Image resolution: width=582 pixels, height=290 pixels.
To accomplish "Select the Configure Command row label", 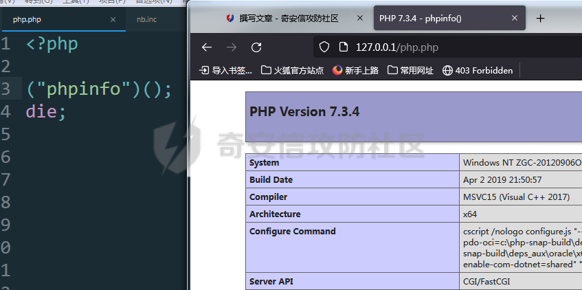I will 293,232.
